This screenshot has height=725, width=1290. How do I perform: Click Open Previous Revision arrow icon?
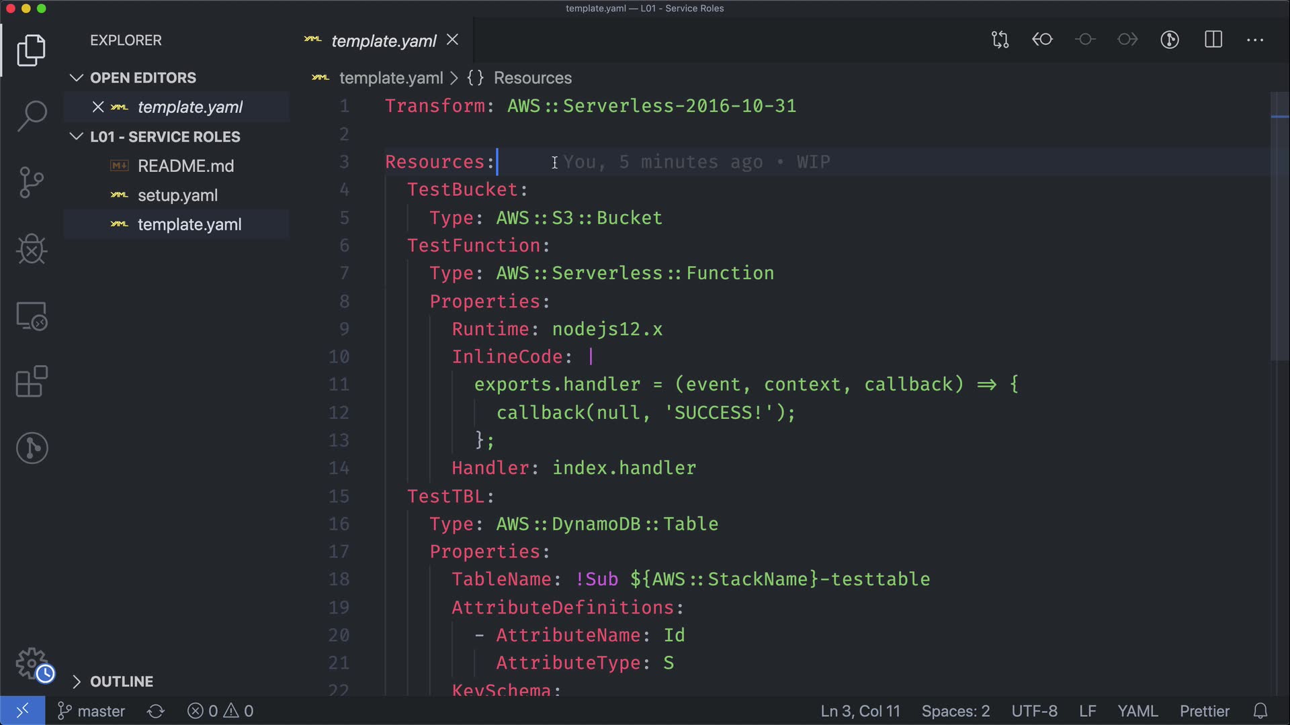(x=1042, y=40)
